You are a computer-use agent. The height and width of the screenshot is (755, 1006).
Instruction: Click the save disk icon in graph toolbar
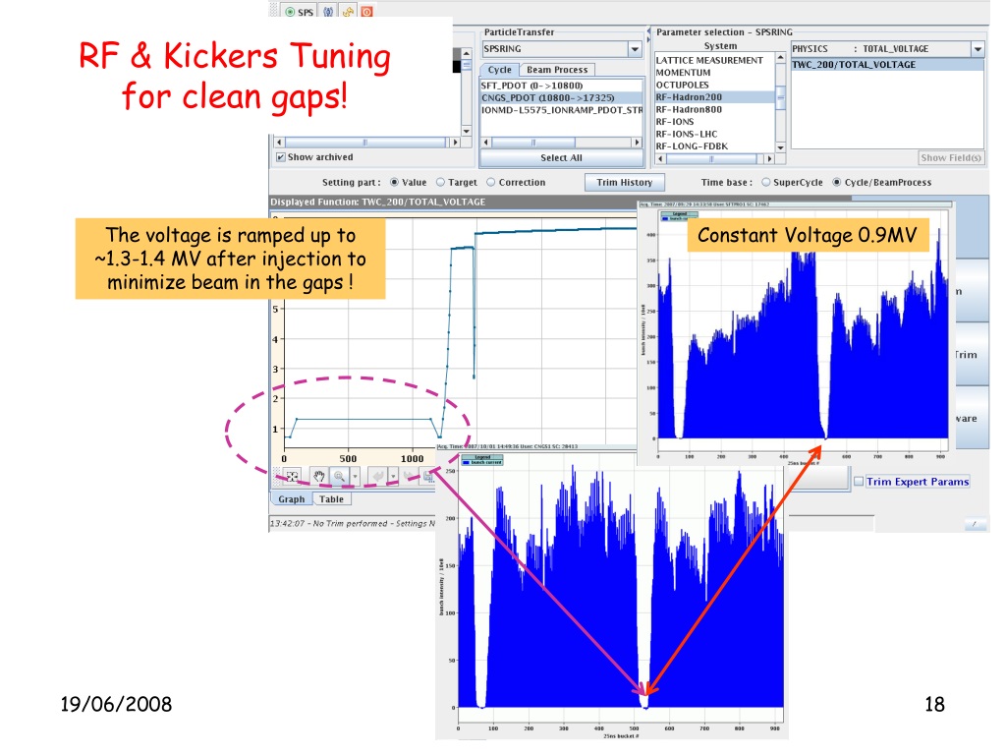point(428,477)
